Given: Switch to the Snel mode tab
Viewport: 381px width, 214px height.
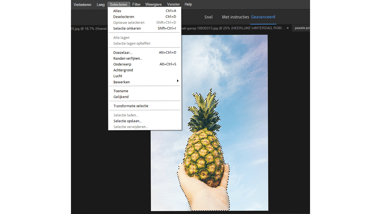Looking at the screenshot, I should coord(208,17).
